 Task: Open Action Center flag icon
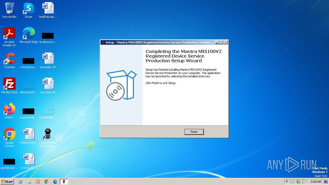(x=305, y=182)
